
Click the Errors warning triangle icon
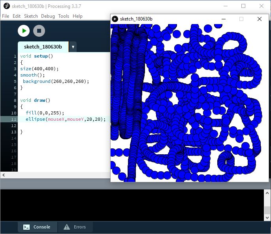point(67,227)
